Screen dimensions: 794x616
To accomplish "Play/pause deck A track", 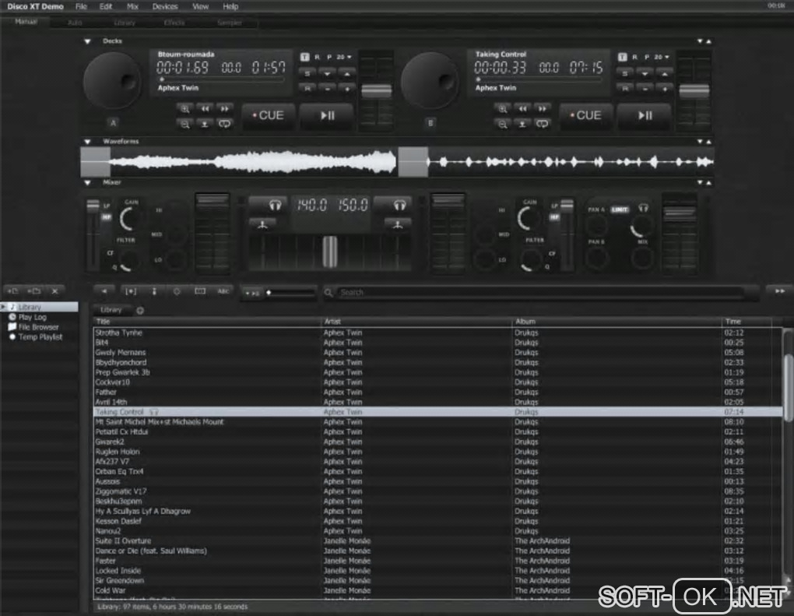I will click(x=327, y=115).
